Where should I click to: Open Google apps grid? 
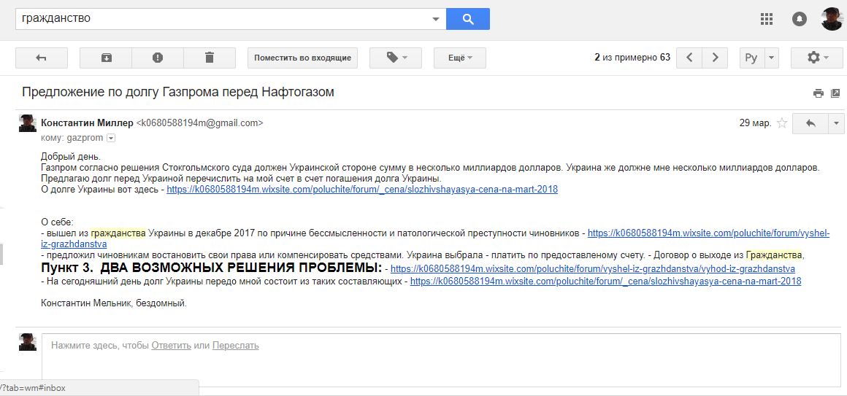click(767, 19)
